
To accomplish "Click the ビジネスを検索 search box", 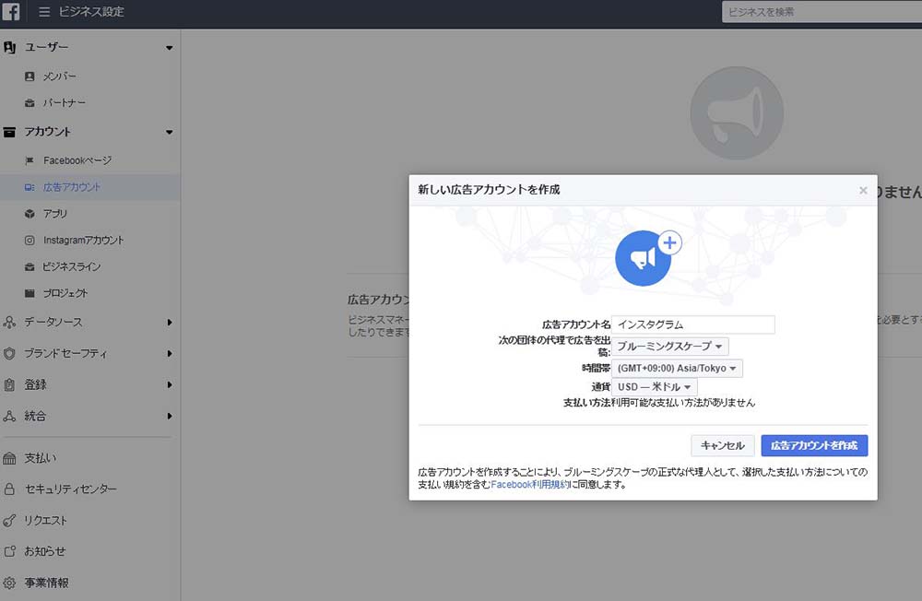I will click(x=822, y=12).
